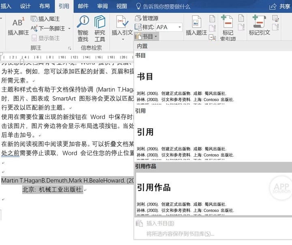Click the text 北京: 机械工业出版社
Image resolution: width=292 pixels, height=245 pixels.
52,190
